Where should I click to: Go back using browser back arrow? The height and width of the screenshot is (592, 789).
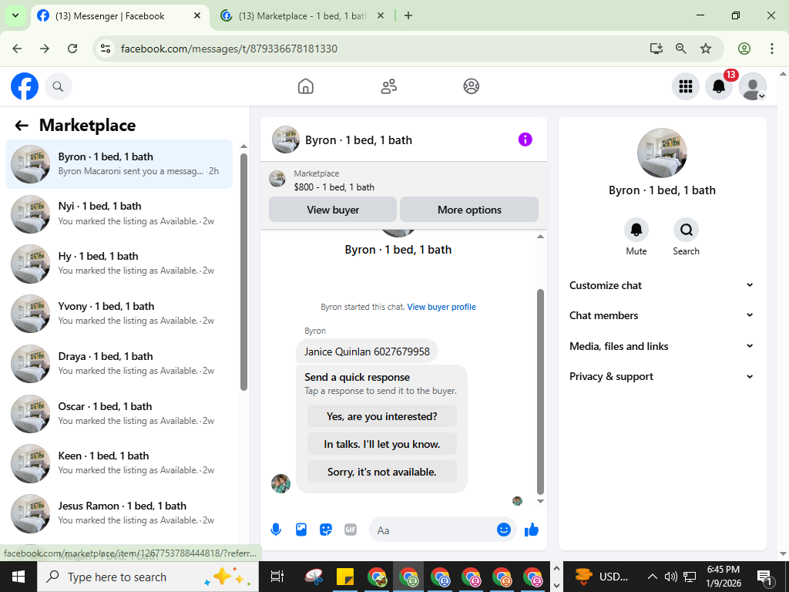[17, 49]
